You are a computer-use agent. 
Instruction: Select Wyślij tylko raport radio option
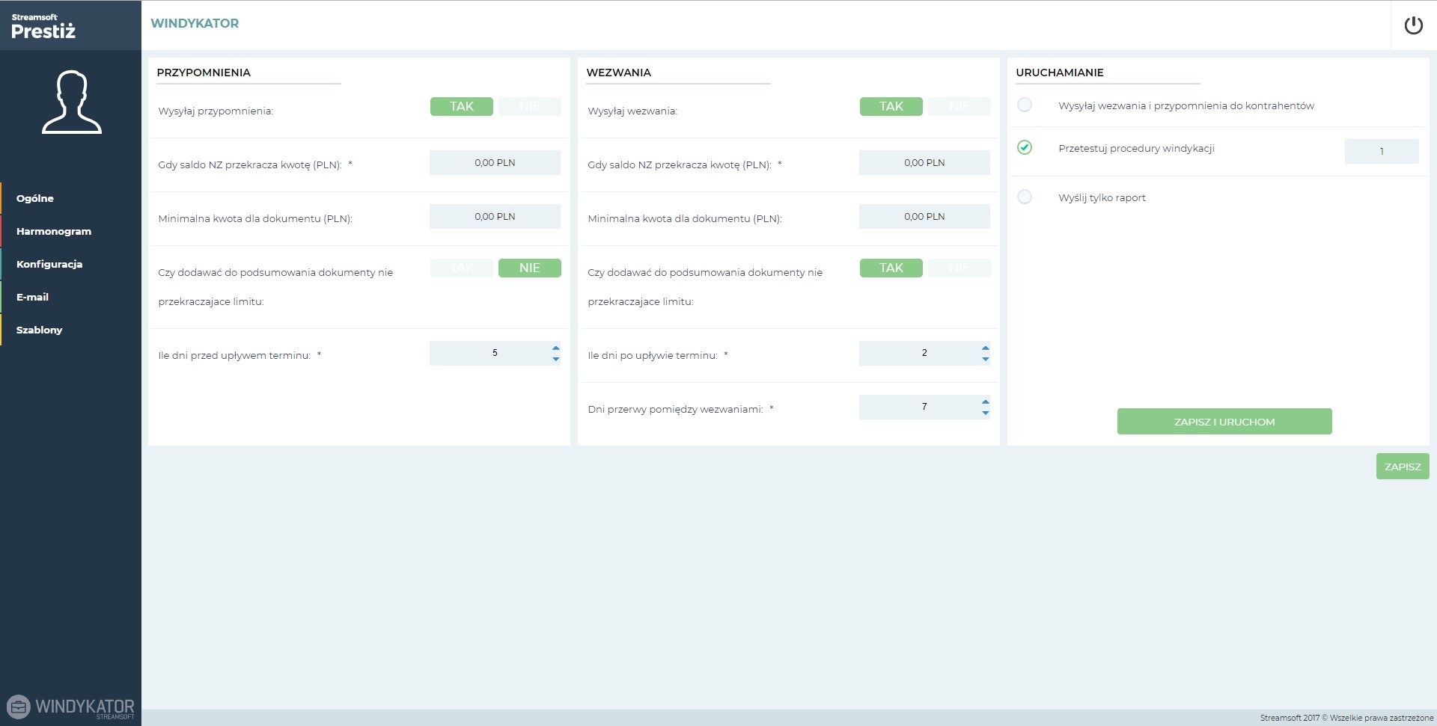(1025, 197)
